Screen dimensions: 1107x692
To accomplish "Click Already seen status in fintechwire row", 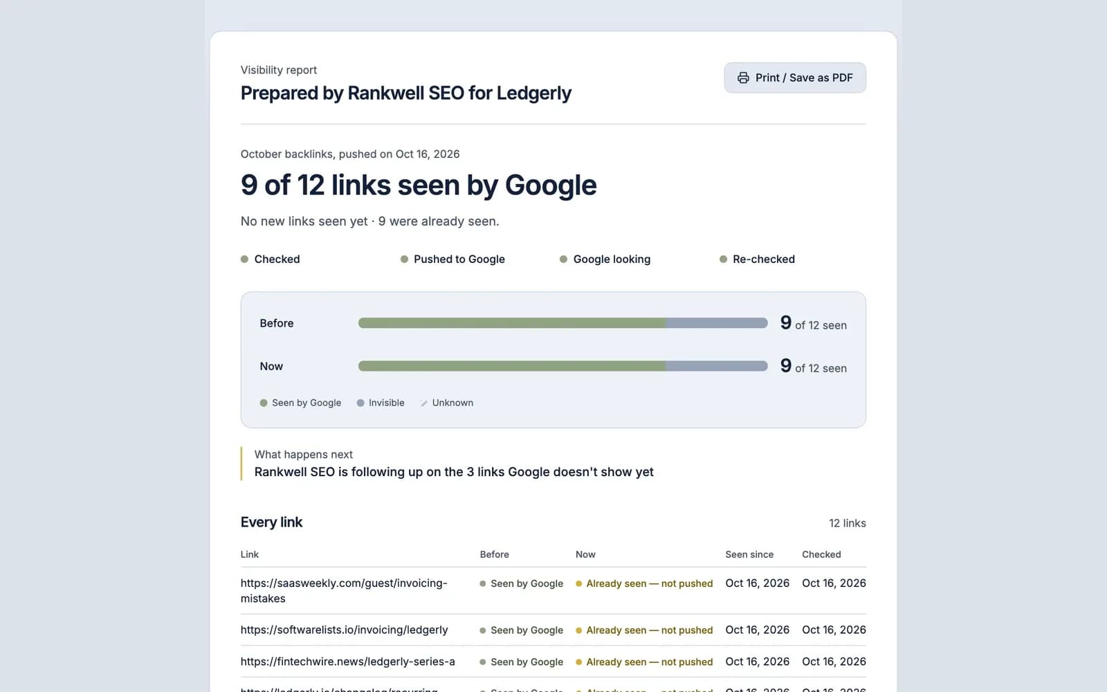I will pyautogui.click(x=644, y=662).
